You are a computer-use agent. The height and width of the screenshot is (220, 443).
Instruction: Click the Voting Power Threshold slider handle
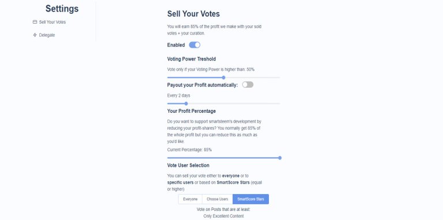pyautogui.click(x=223, y=78)
